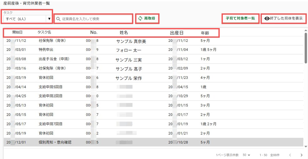The image size is (308, 159).
Task: Click scrollbar up arrow of table
Action: (306, 31)
